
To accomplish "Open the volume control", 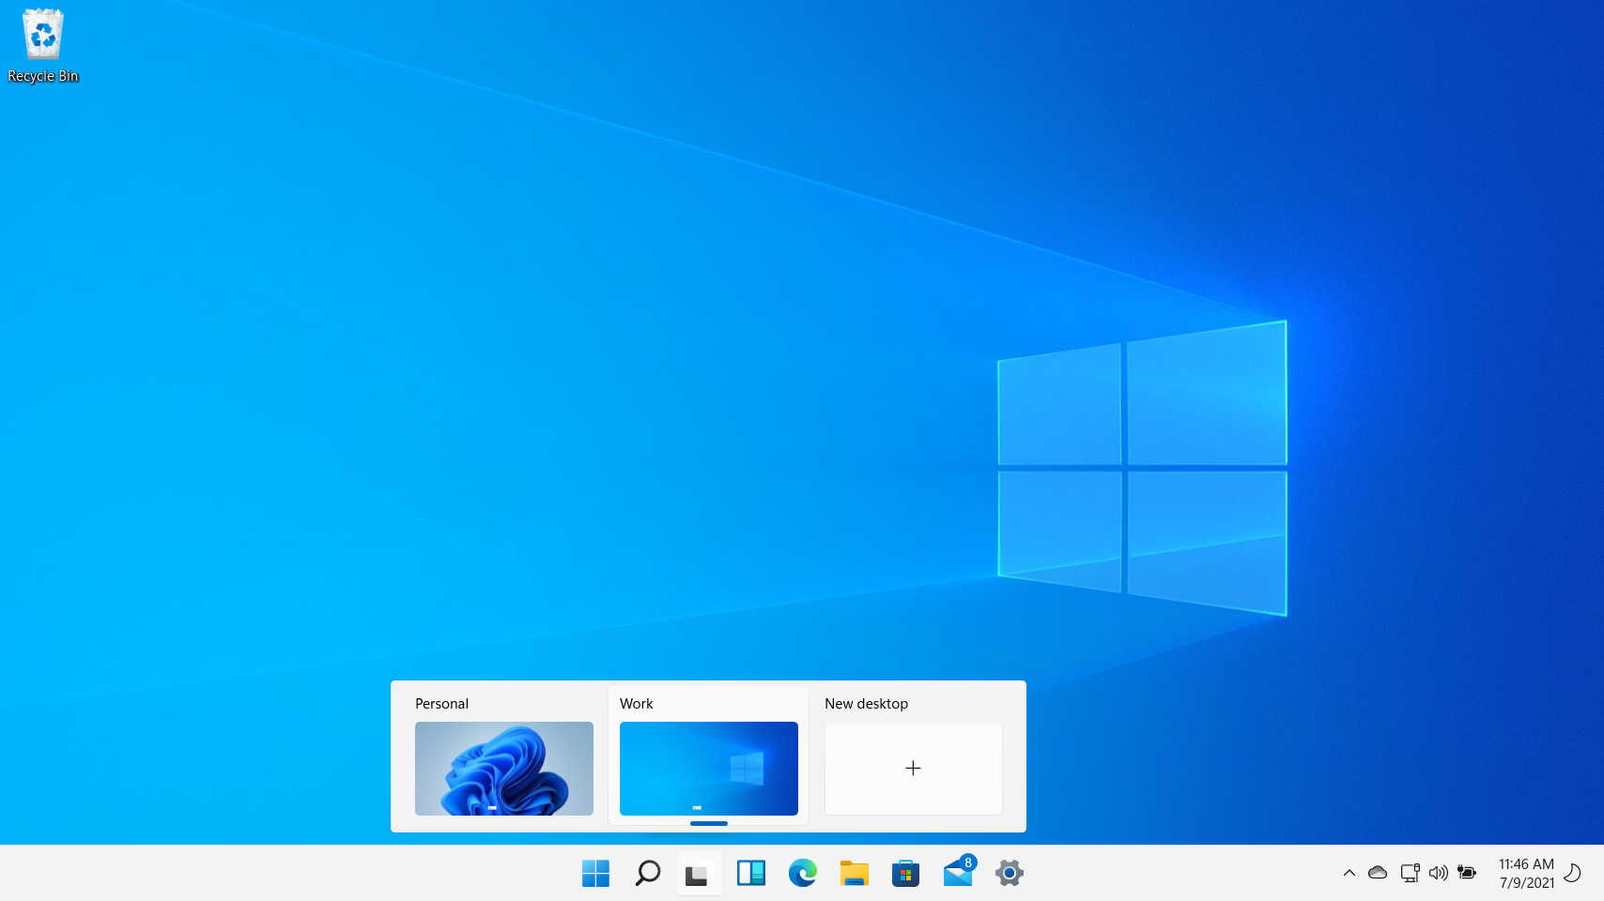I will [x=1439, y=873].
